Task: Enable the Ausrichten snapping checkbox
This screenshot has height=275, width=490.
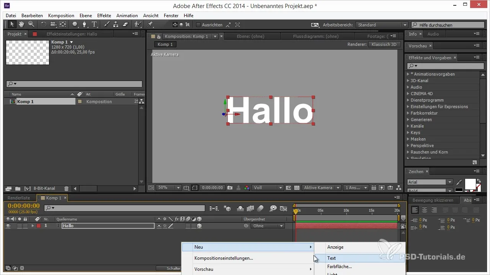Action: [x=198, y=25]
